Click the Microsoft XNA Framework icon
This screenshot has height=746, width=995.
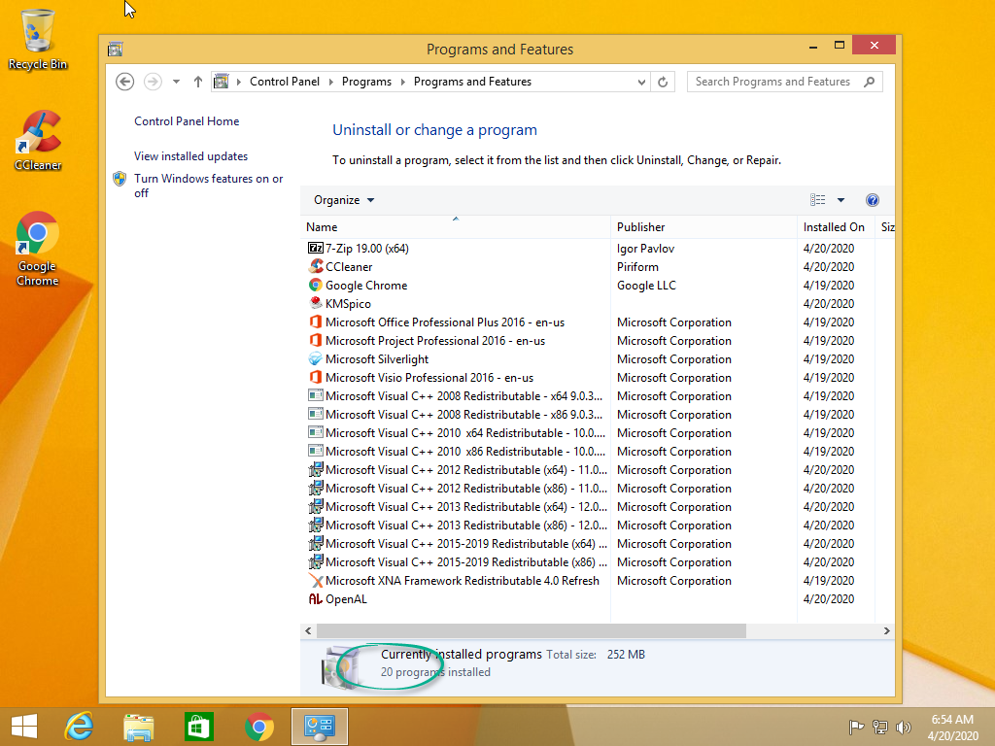pos(316,581)
